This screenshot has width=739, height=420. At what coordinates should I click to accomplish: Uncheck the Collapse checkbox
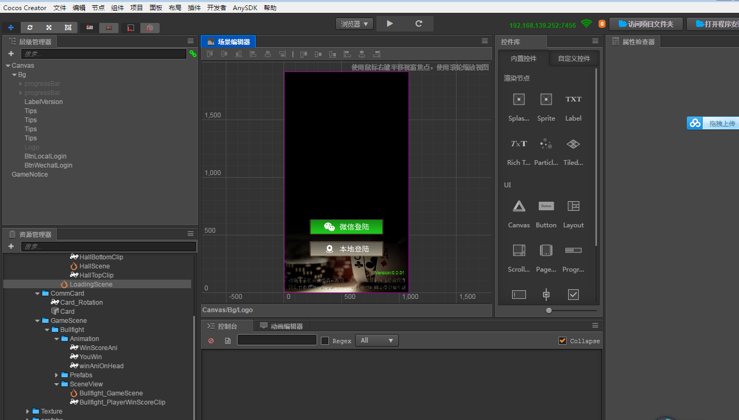click(x=562, y=340)
